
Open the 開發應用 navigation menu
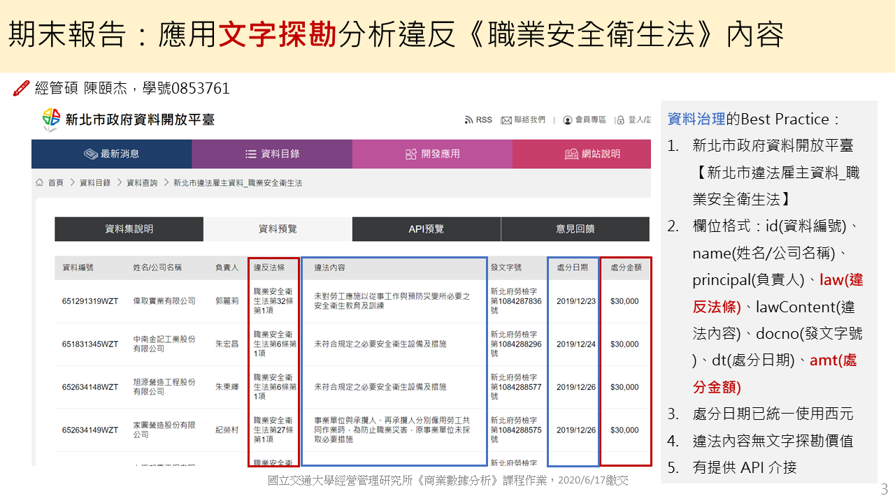click(432, 154)
